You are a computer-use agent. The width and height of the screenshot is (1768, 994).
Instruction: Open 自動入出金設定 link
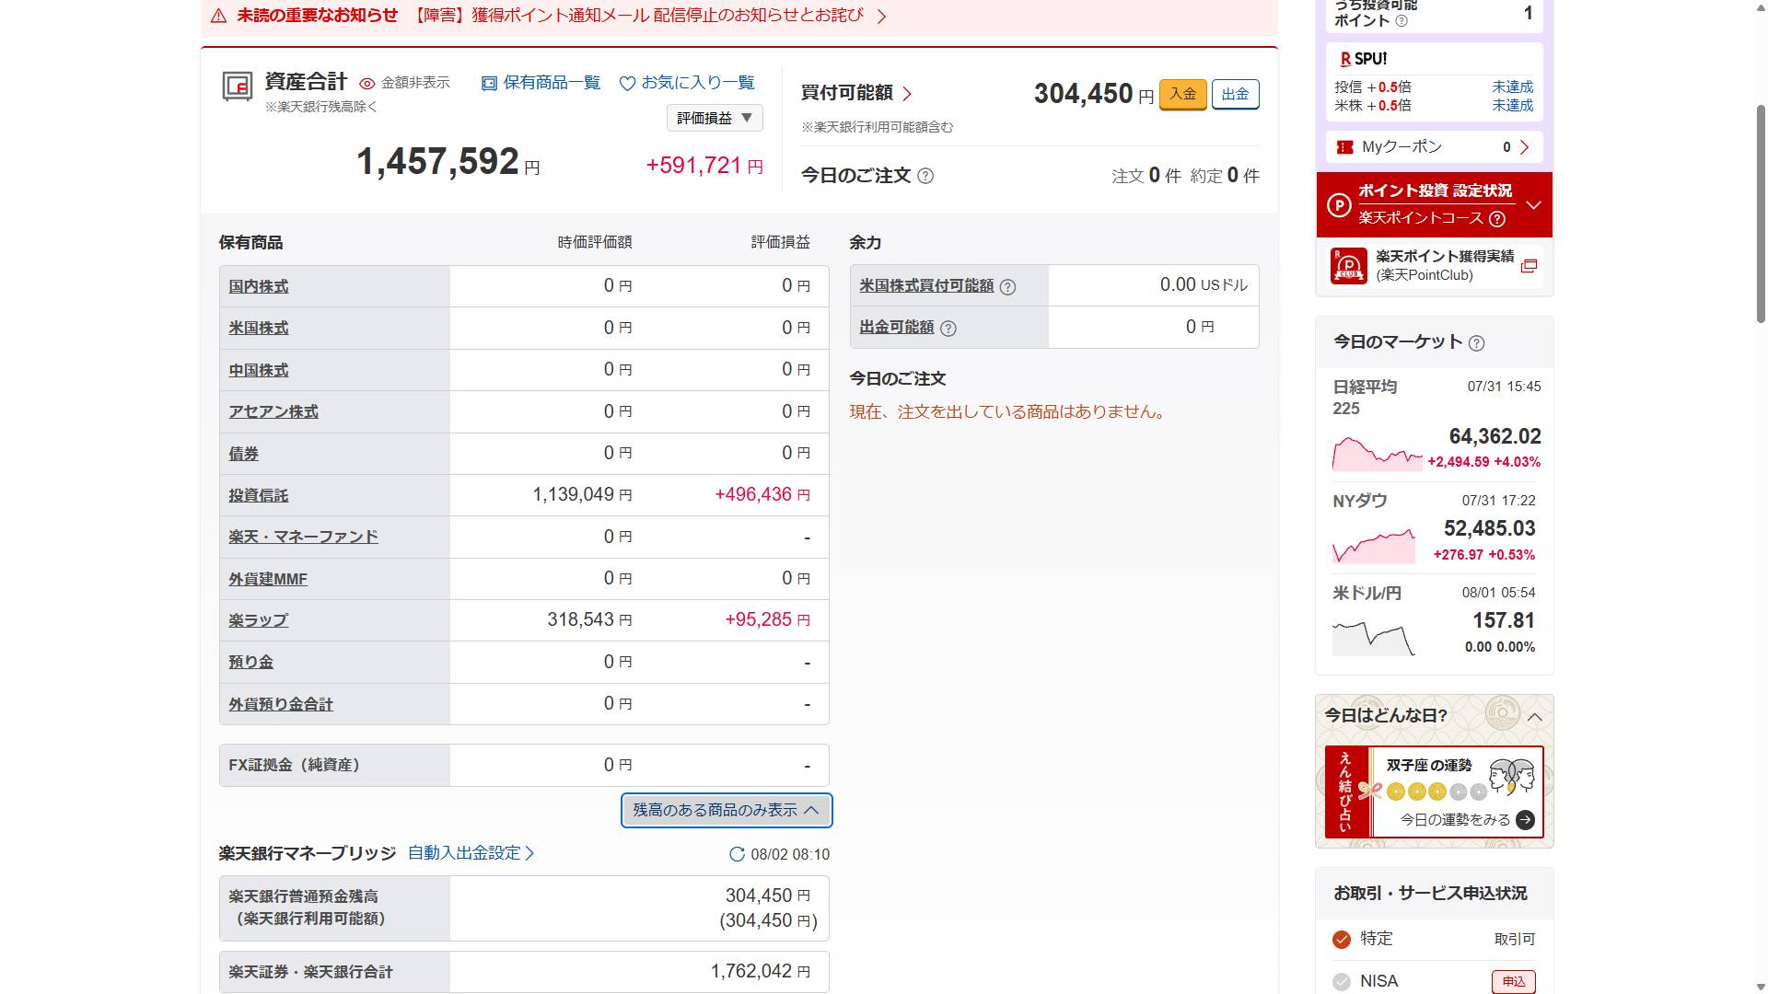(471, 853)
